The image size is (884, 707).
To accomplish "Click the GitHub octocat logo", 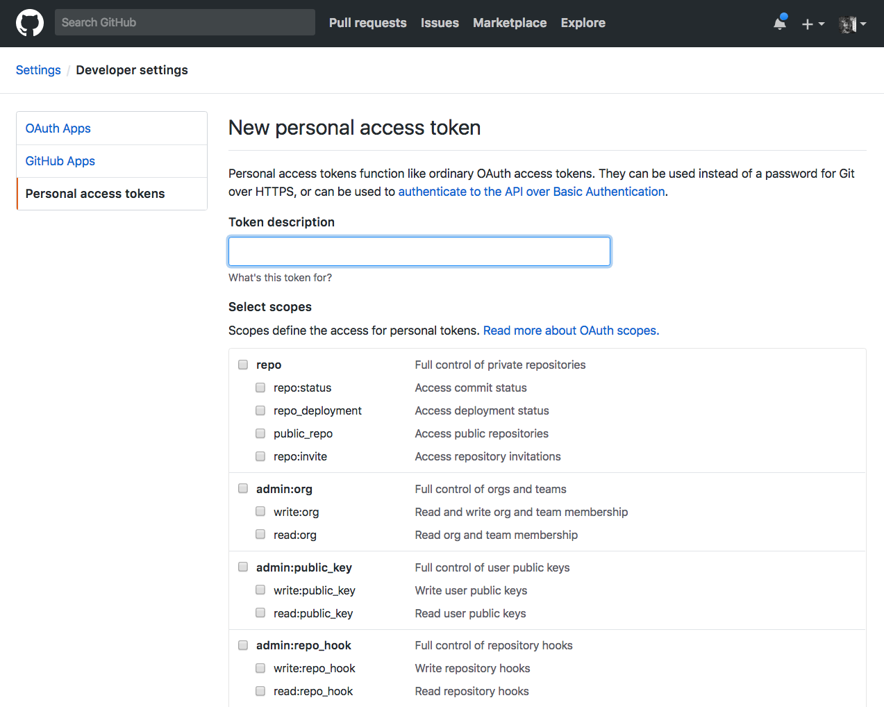I will point(29,22).
